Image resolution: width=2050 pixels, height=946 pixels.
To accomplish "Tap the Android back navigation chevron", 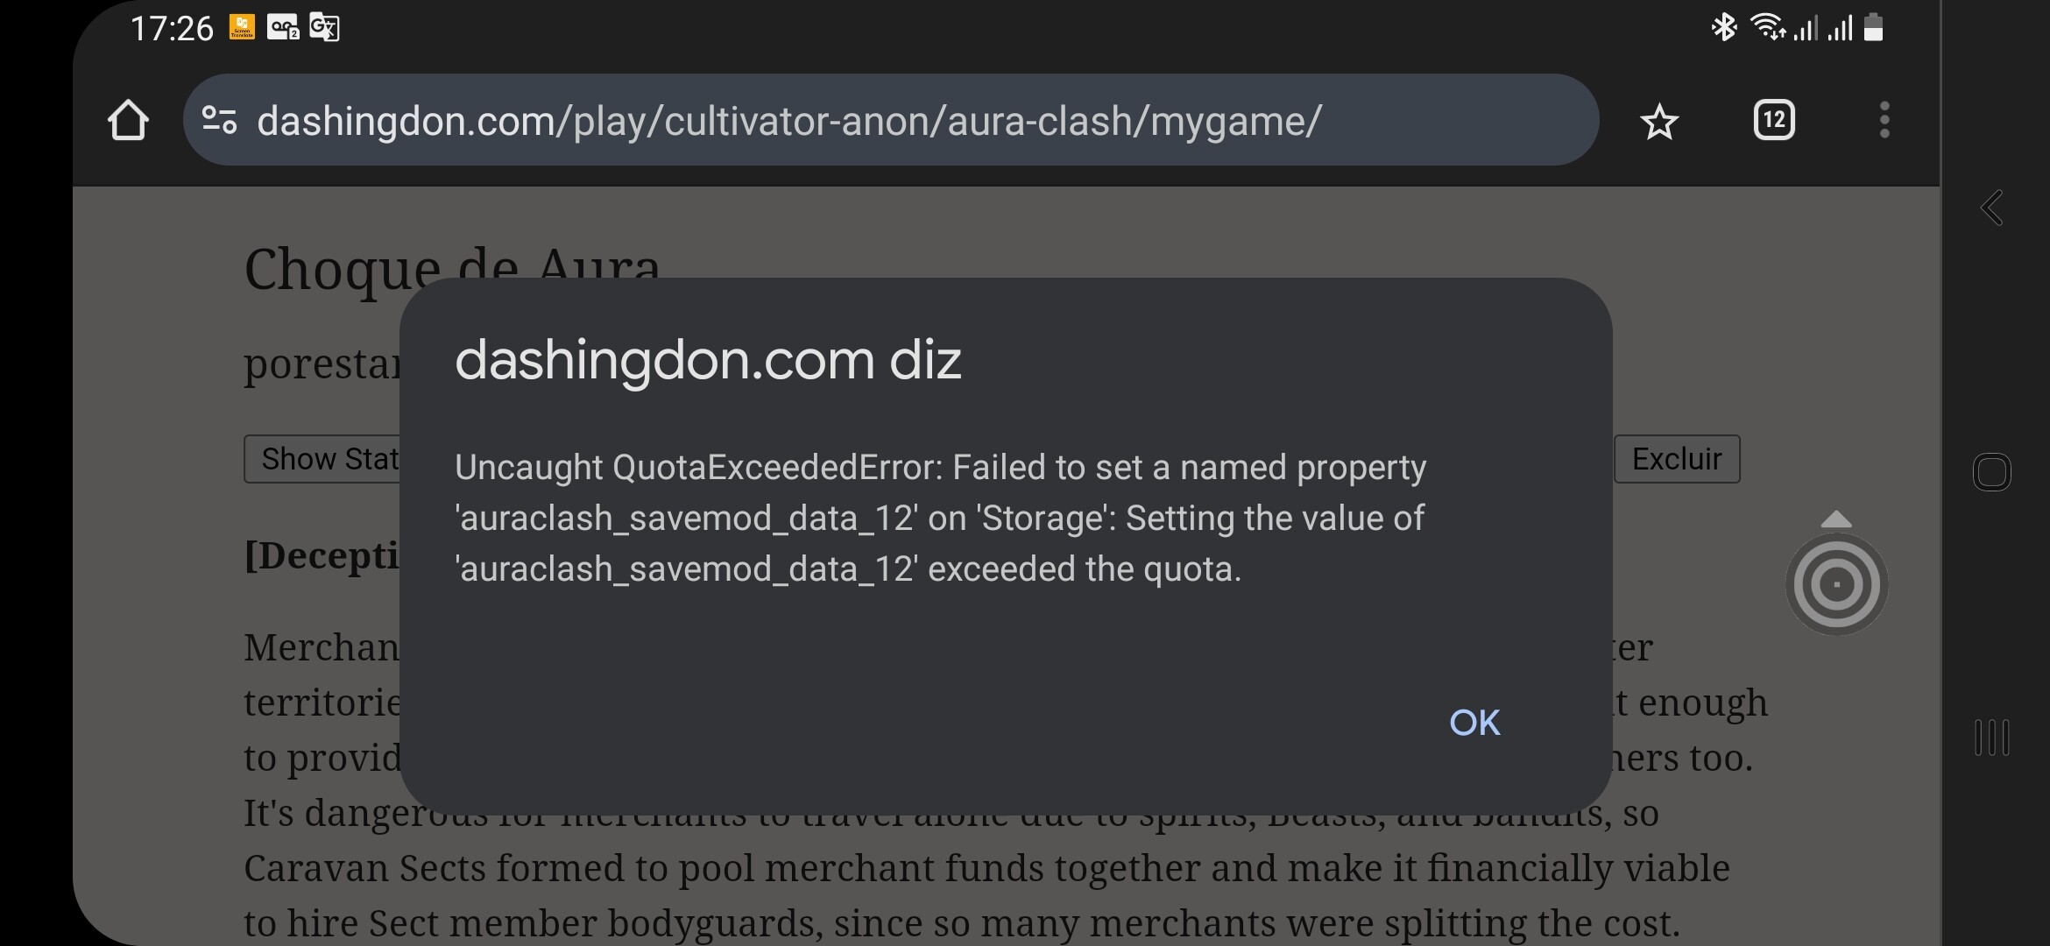I will (1991, 208).
